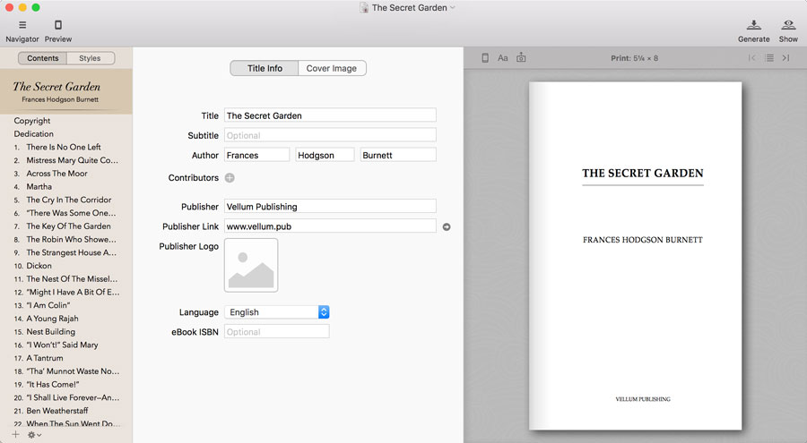Select the Title Info tab
The width and height of the screenshot is (807, 443).
click(265, 68)
